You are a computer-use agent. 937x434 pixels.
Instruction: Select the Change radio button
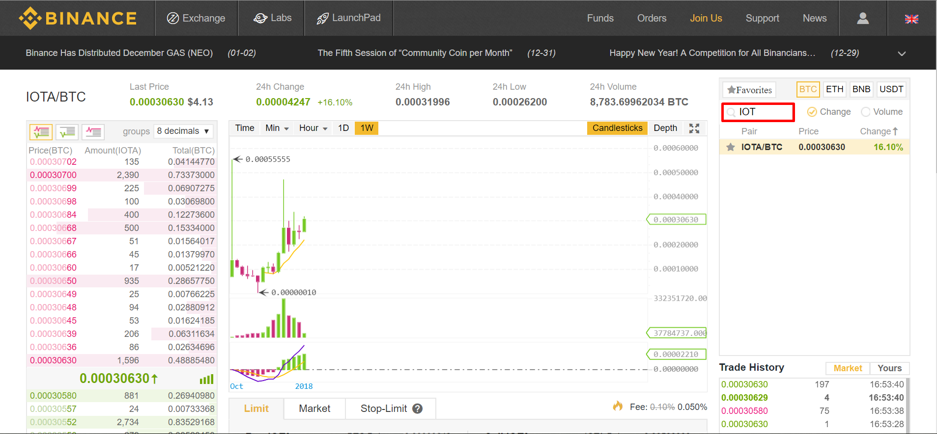pos(812,112)
